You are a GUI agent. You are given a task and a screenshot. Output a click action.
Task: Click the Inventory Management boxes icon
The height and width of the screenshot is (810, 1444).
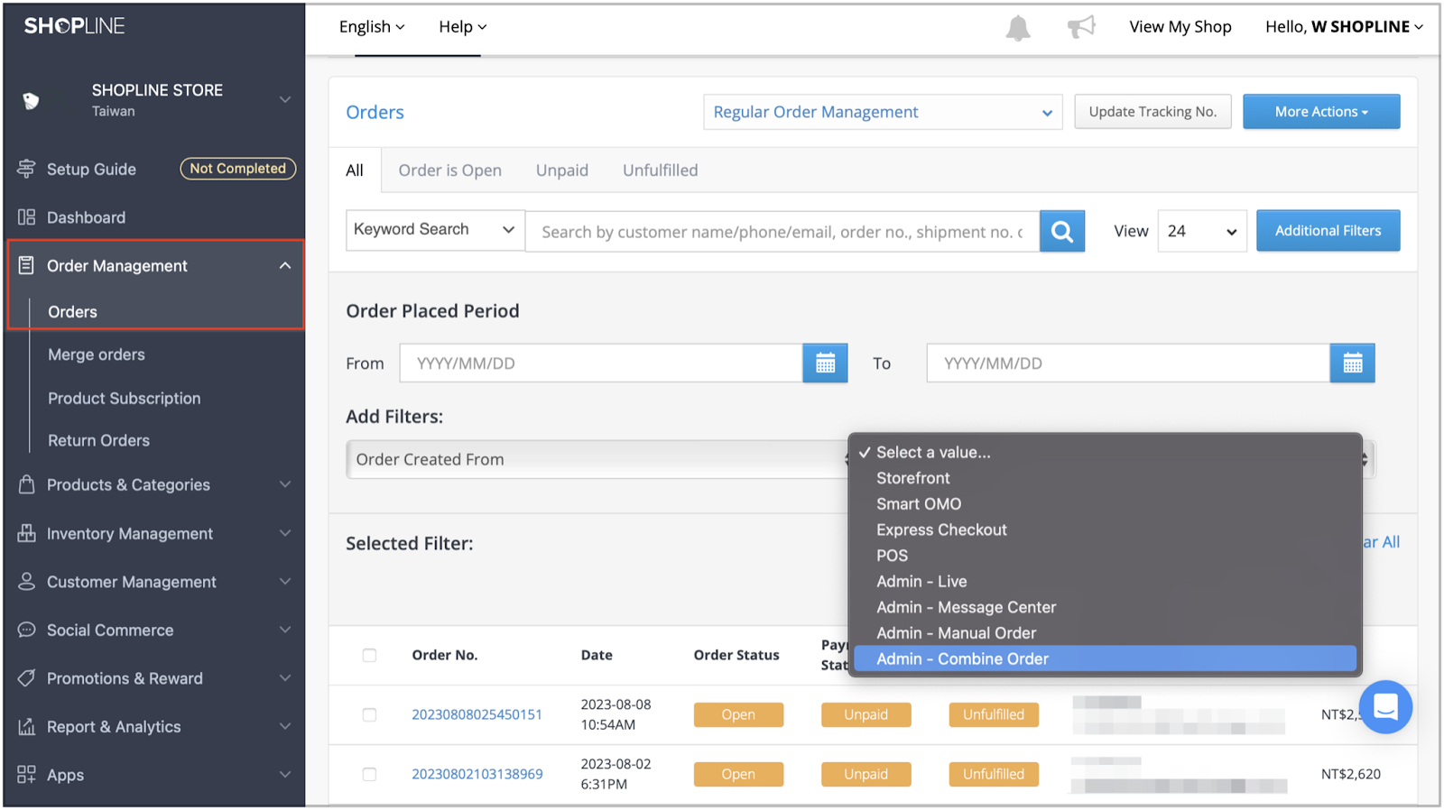pos(26,533)
